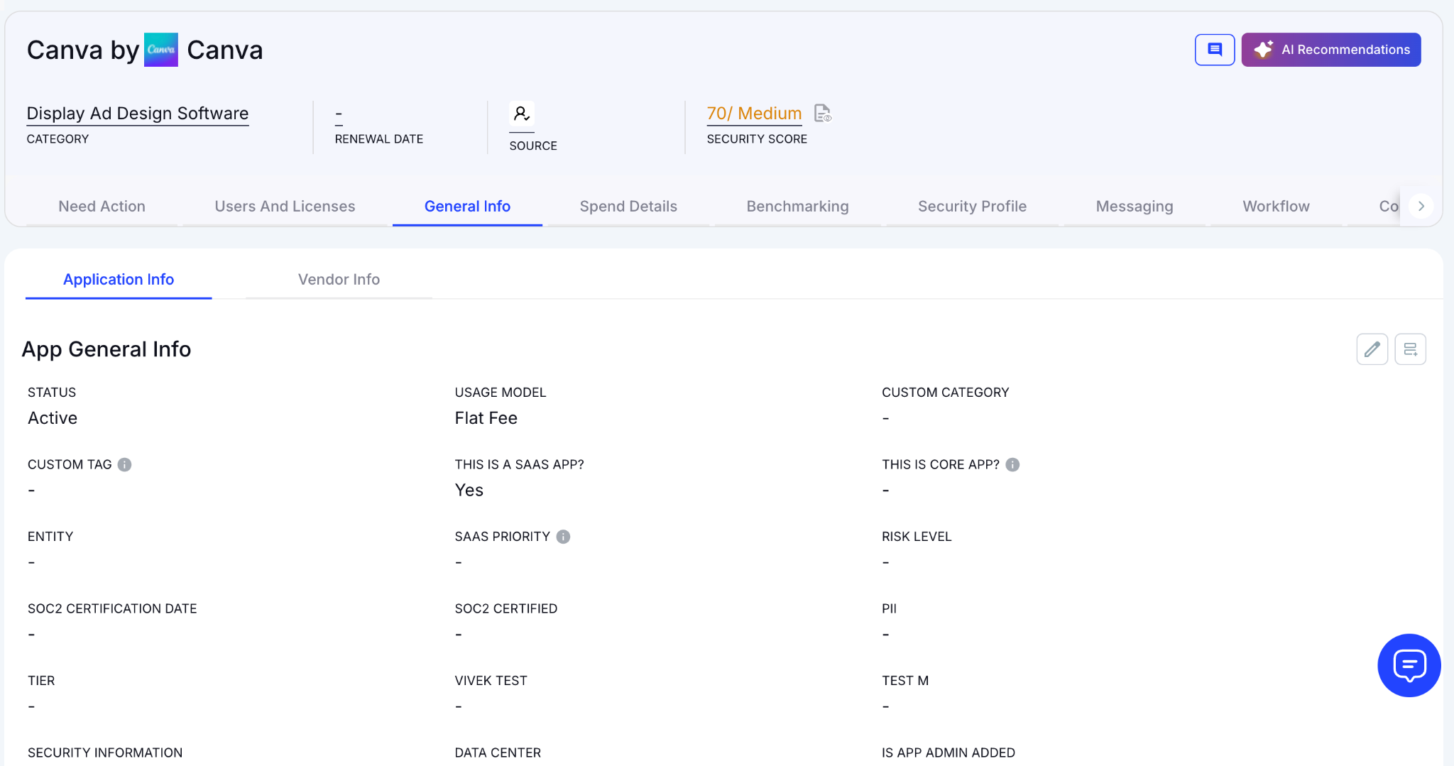Select the Application Info sub-tab
1454x766 pixels.
click(x=119, y=280)
